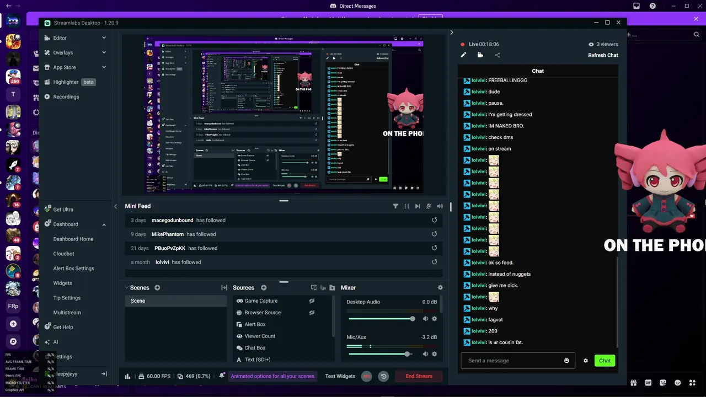Open Tip Settings submenu item
Image resolution: width=706 pixels, height=397 pixels.
coord(67,298)
